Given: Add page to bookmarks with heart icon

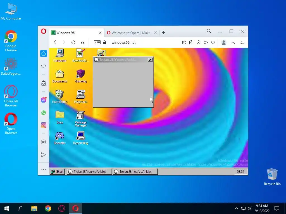Looking at the screenshot, I should (213, 42).
